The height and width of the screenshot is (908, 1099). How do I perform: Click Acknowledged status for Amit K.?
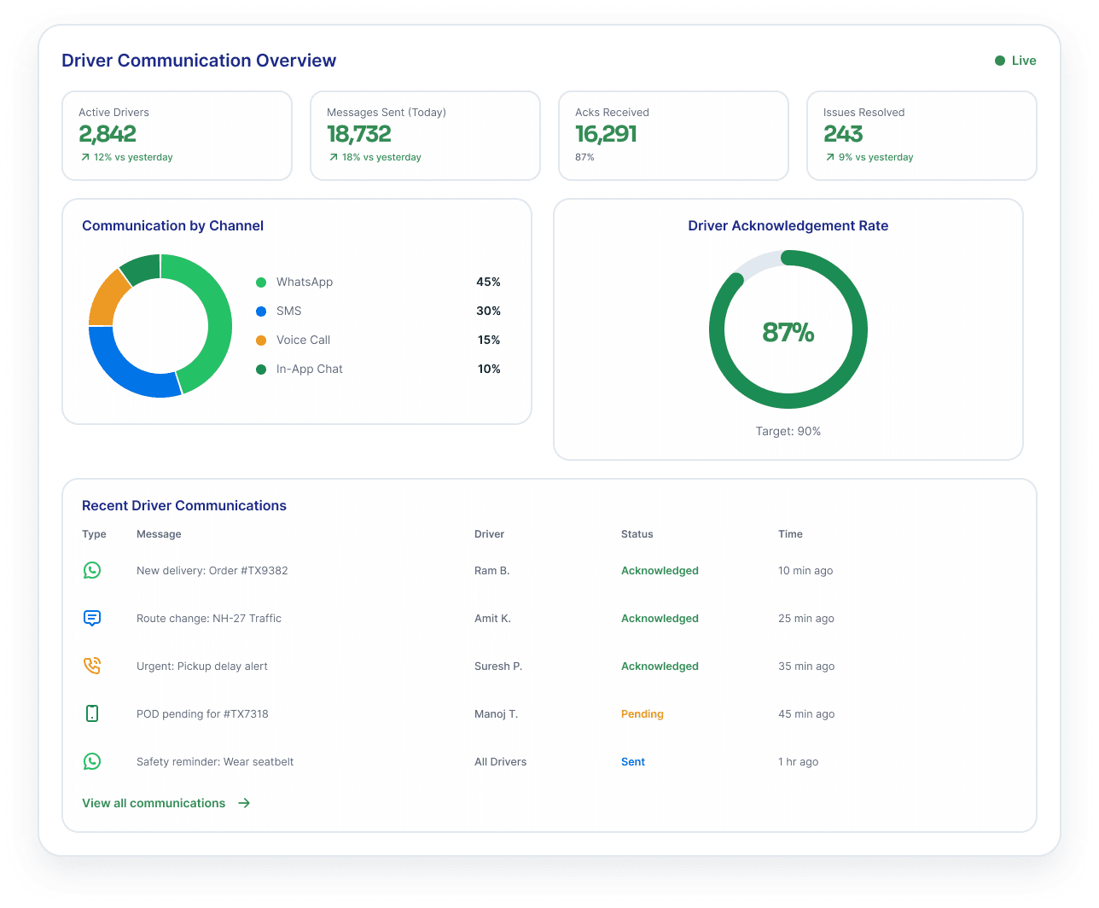[x=660, y=618]
